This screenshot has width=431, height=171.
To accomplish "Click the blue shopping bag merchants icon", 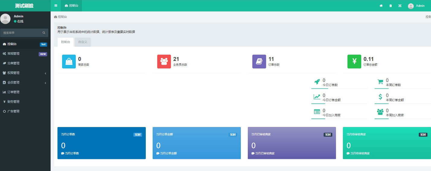I will pos(69,62).
